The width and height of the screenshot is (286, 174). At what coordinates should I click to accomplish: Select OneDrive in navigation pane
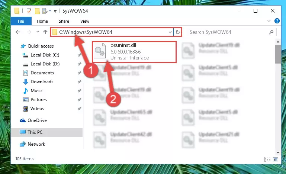tap(37, 120)
